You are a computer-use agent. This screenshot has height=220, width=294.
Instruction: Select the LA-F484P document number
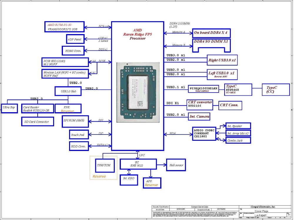(260, 216)
